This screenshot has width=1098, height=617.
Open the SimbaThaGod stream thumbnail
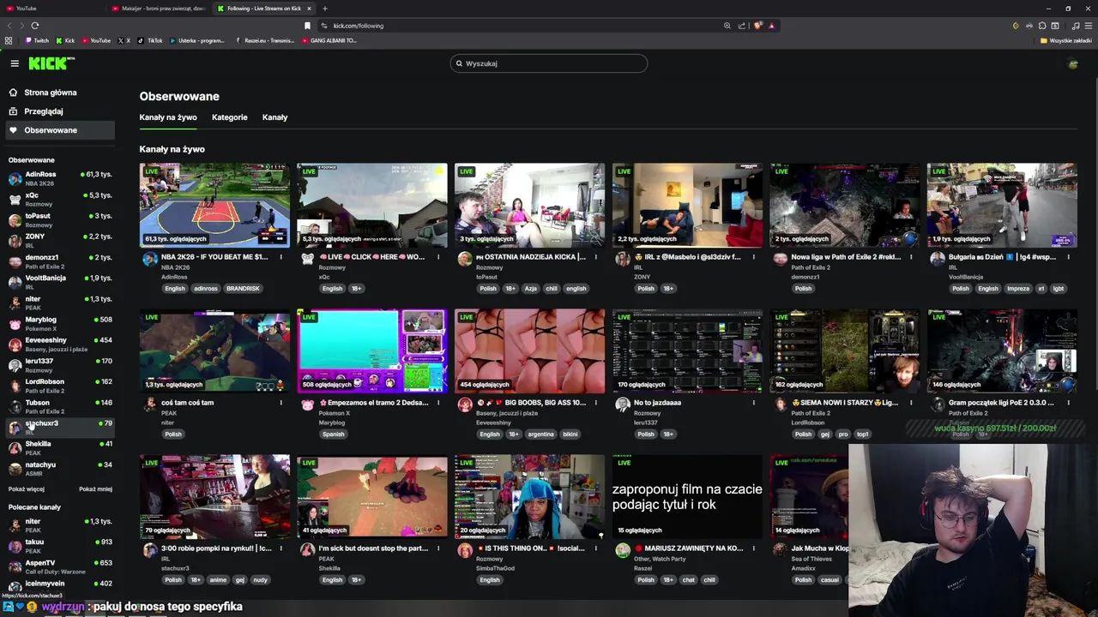click(529, 497)
